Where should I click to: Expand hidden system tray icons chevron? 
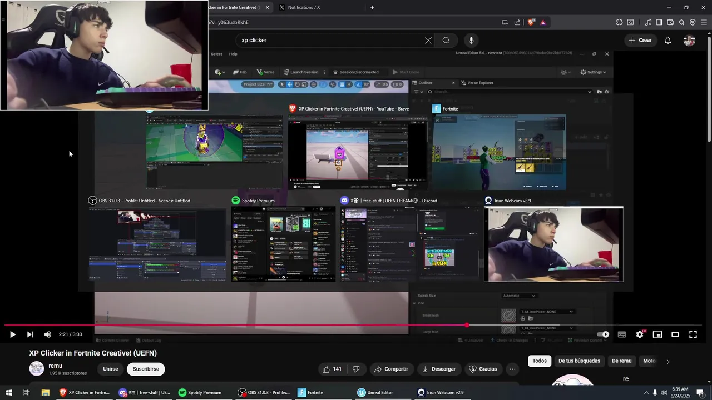tap(646, 392)
